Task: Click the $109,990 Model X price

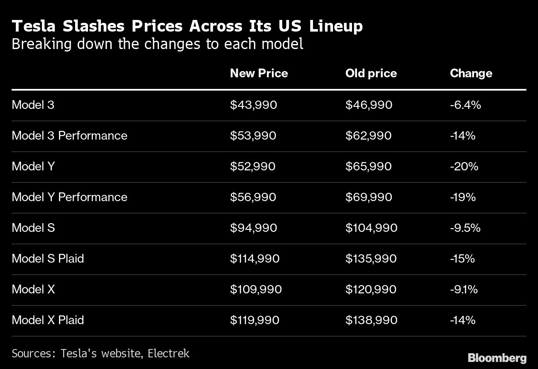Action: click(x=256, y=289)
